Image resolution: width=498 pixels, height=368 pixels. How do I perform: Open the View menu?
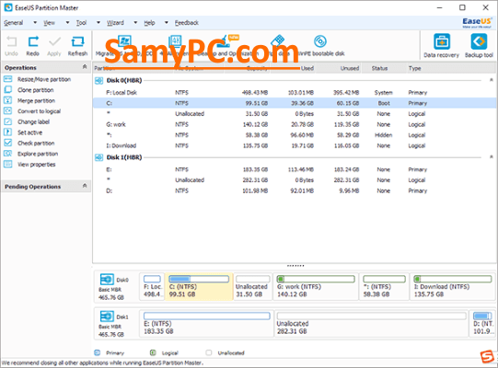tap(49, 23)
